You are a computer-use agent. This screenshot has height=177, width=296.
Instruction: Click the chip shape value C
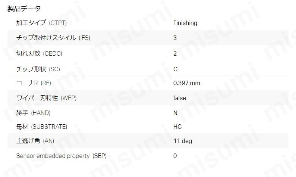click(175, 69)
